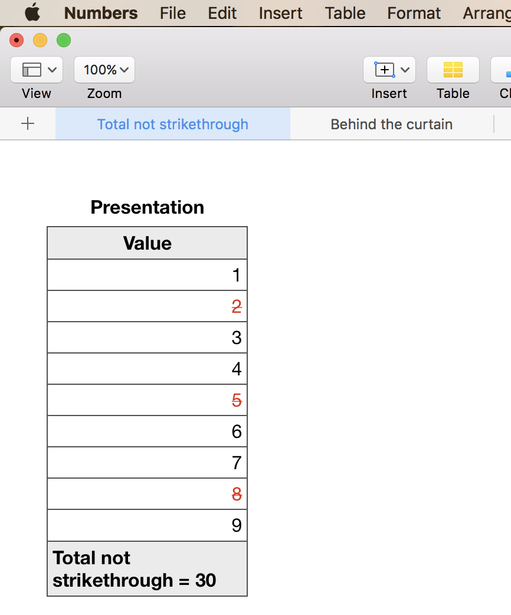
Task: Select the strikethrough cell containing 5
Action: [x=147, y=400]
